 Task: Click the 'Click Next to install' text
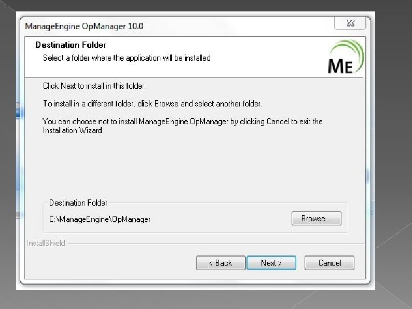click(94, 86)
